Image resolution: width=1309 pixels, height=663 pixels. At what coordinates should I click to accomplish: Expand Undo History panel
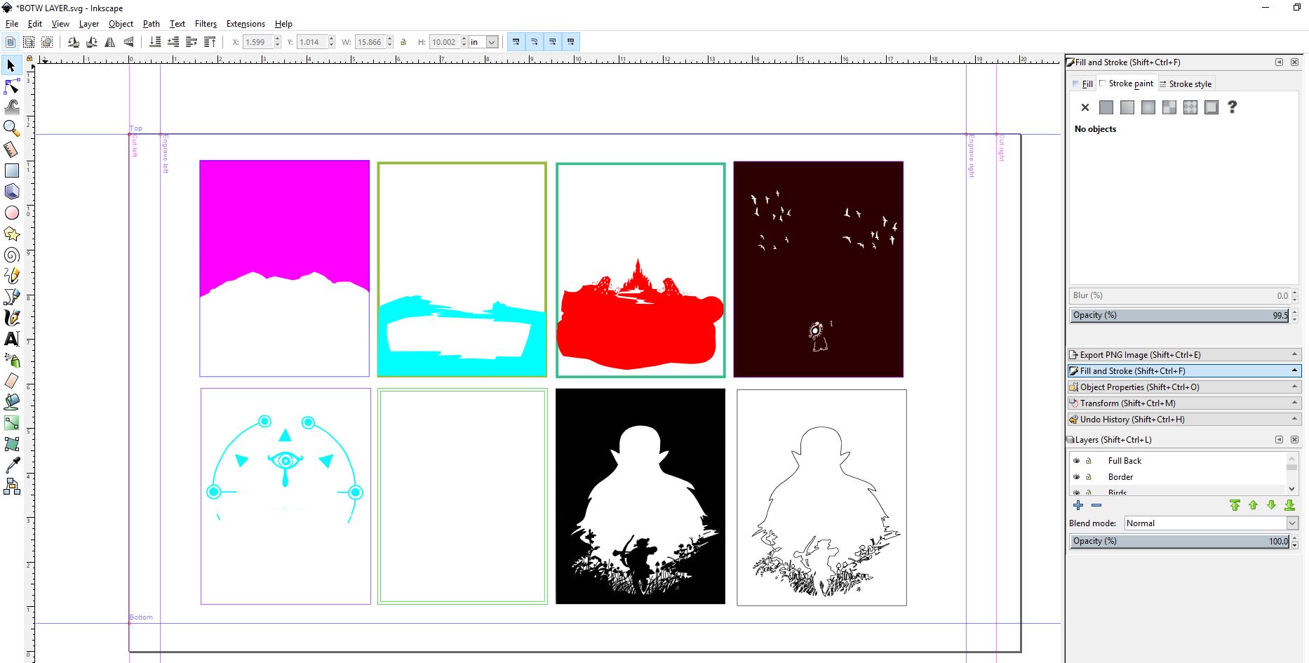[x=1184, y=419]
